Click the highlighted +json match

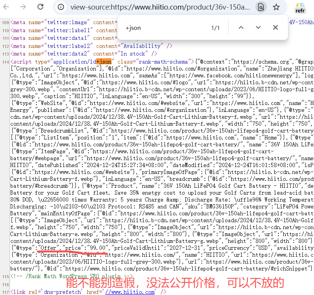(x=104, y=62)
